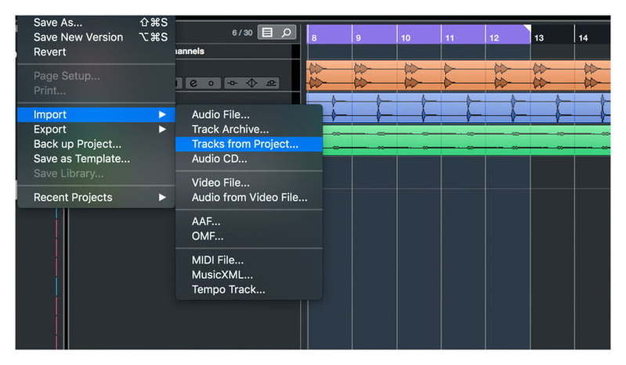Expand the Export submenu
This screenshot has height=365, width=626.
(96, 130)
